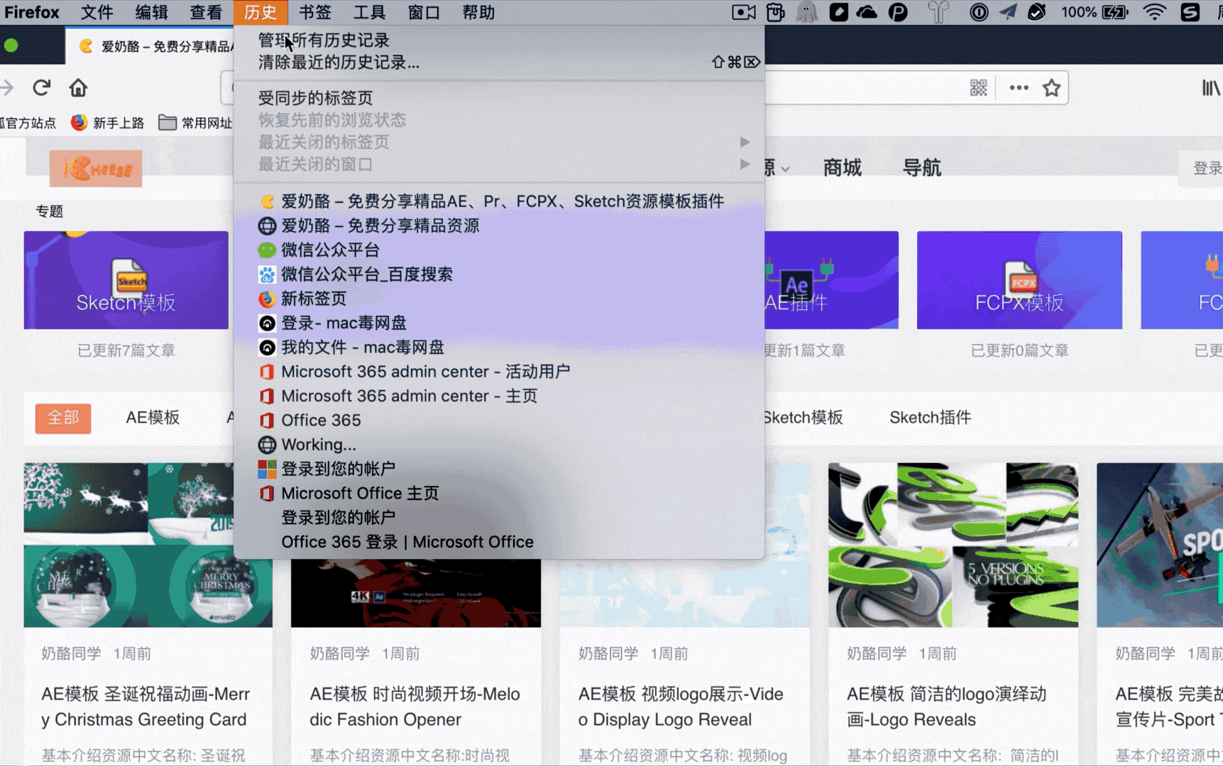Image resolution: width=1223 pixels, height=766 pixels.
Task: Click the screen recorder icon in menu bar
Action: click(743, 12)
